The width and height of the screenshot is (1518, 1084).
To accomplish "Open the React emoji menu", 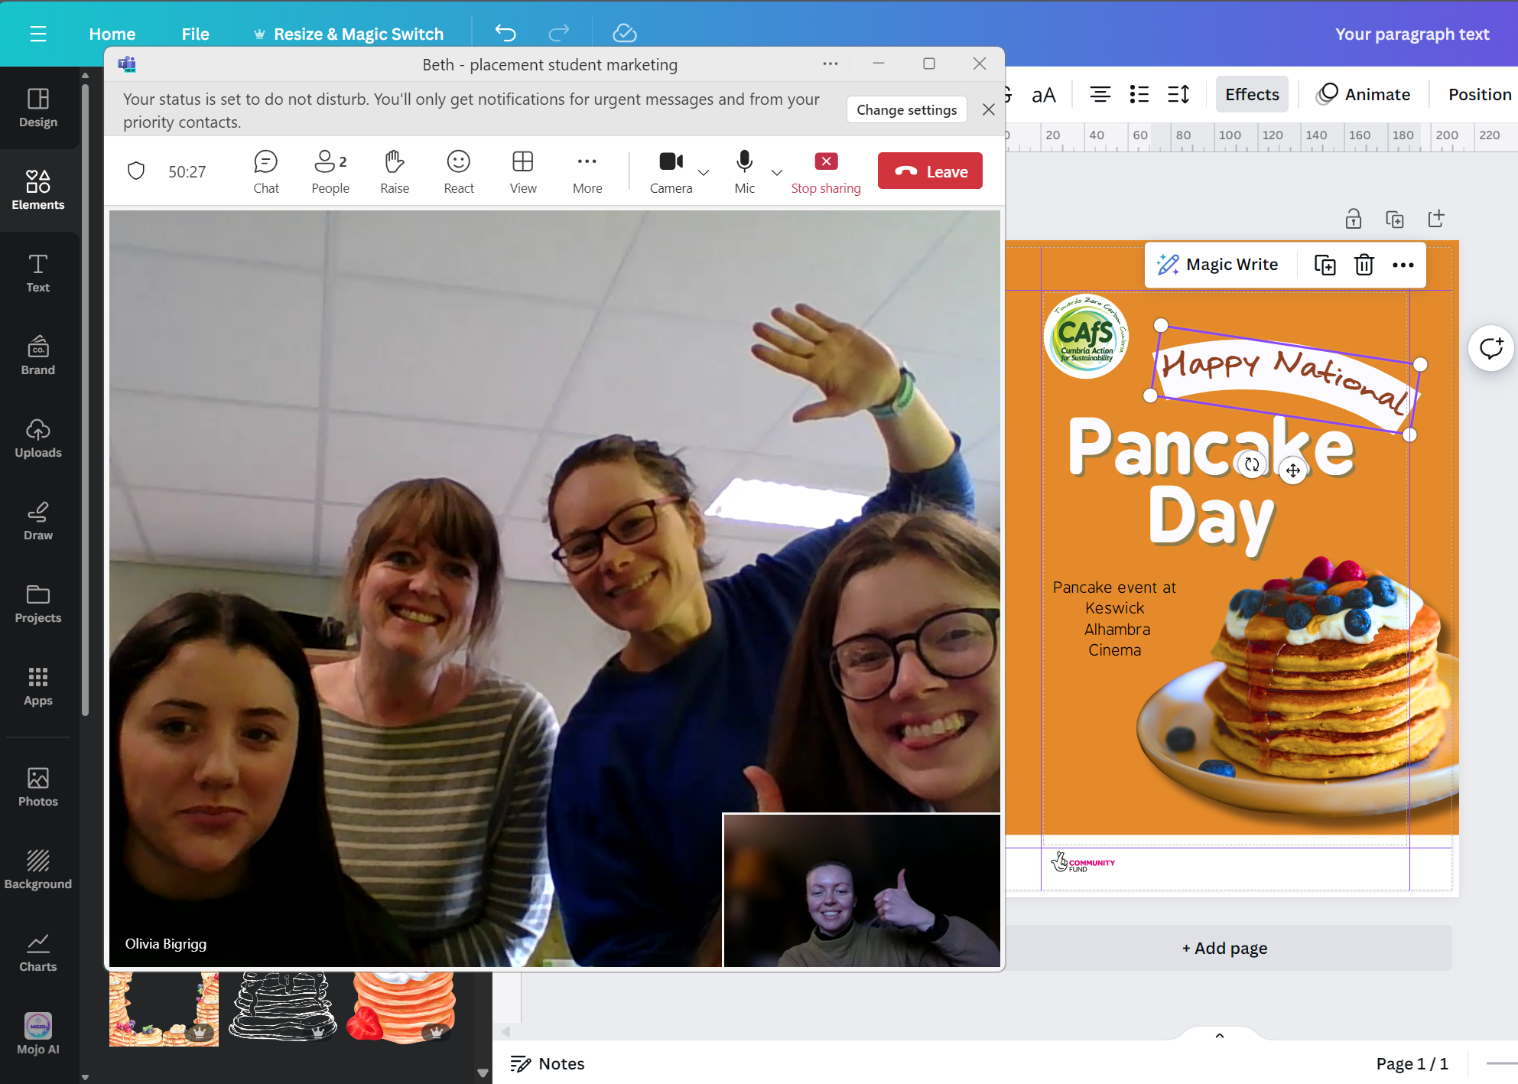I will [458, 171].
